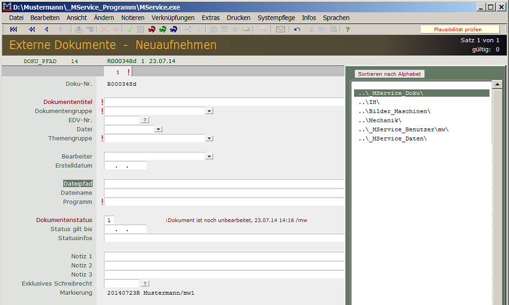509x305 pixels.
Task: Select the ..\Bilder_Maschinen\ path entry
Action: [x=394, y=111]
